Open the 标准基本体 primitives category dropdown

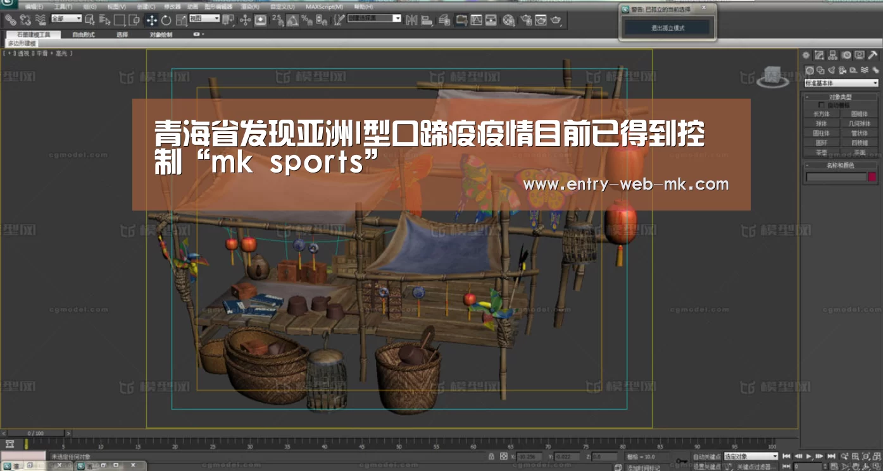[x=841, y=83]
